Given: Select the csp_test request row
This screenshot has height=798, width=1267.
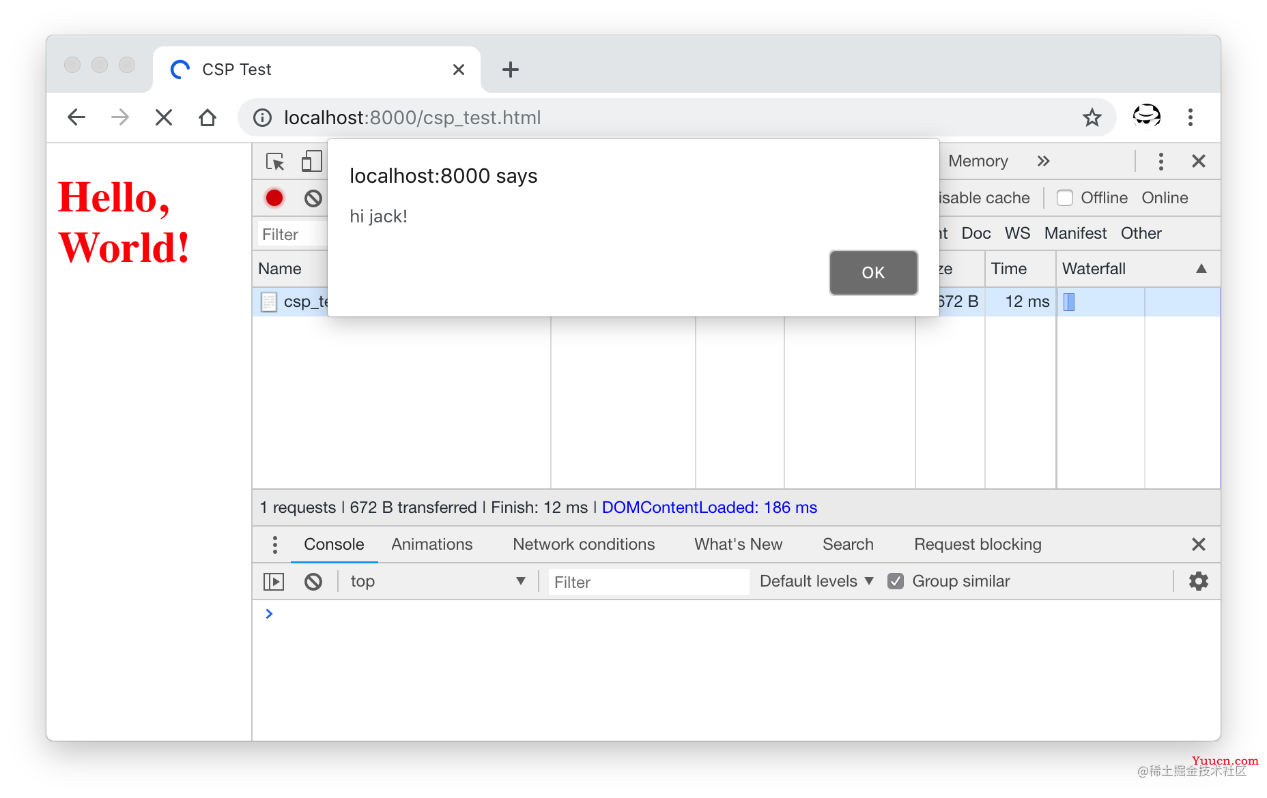Looking at the screenshot, I should pos(736,301).
